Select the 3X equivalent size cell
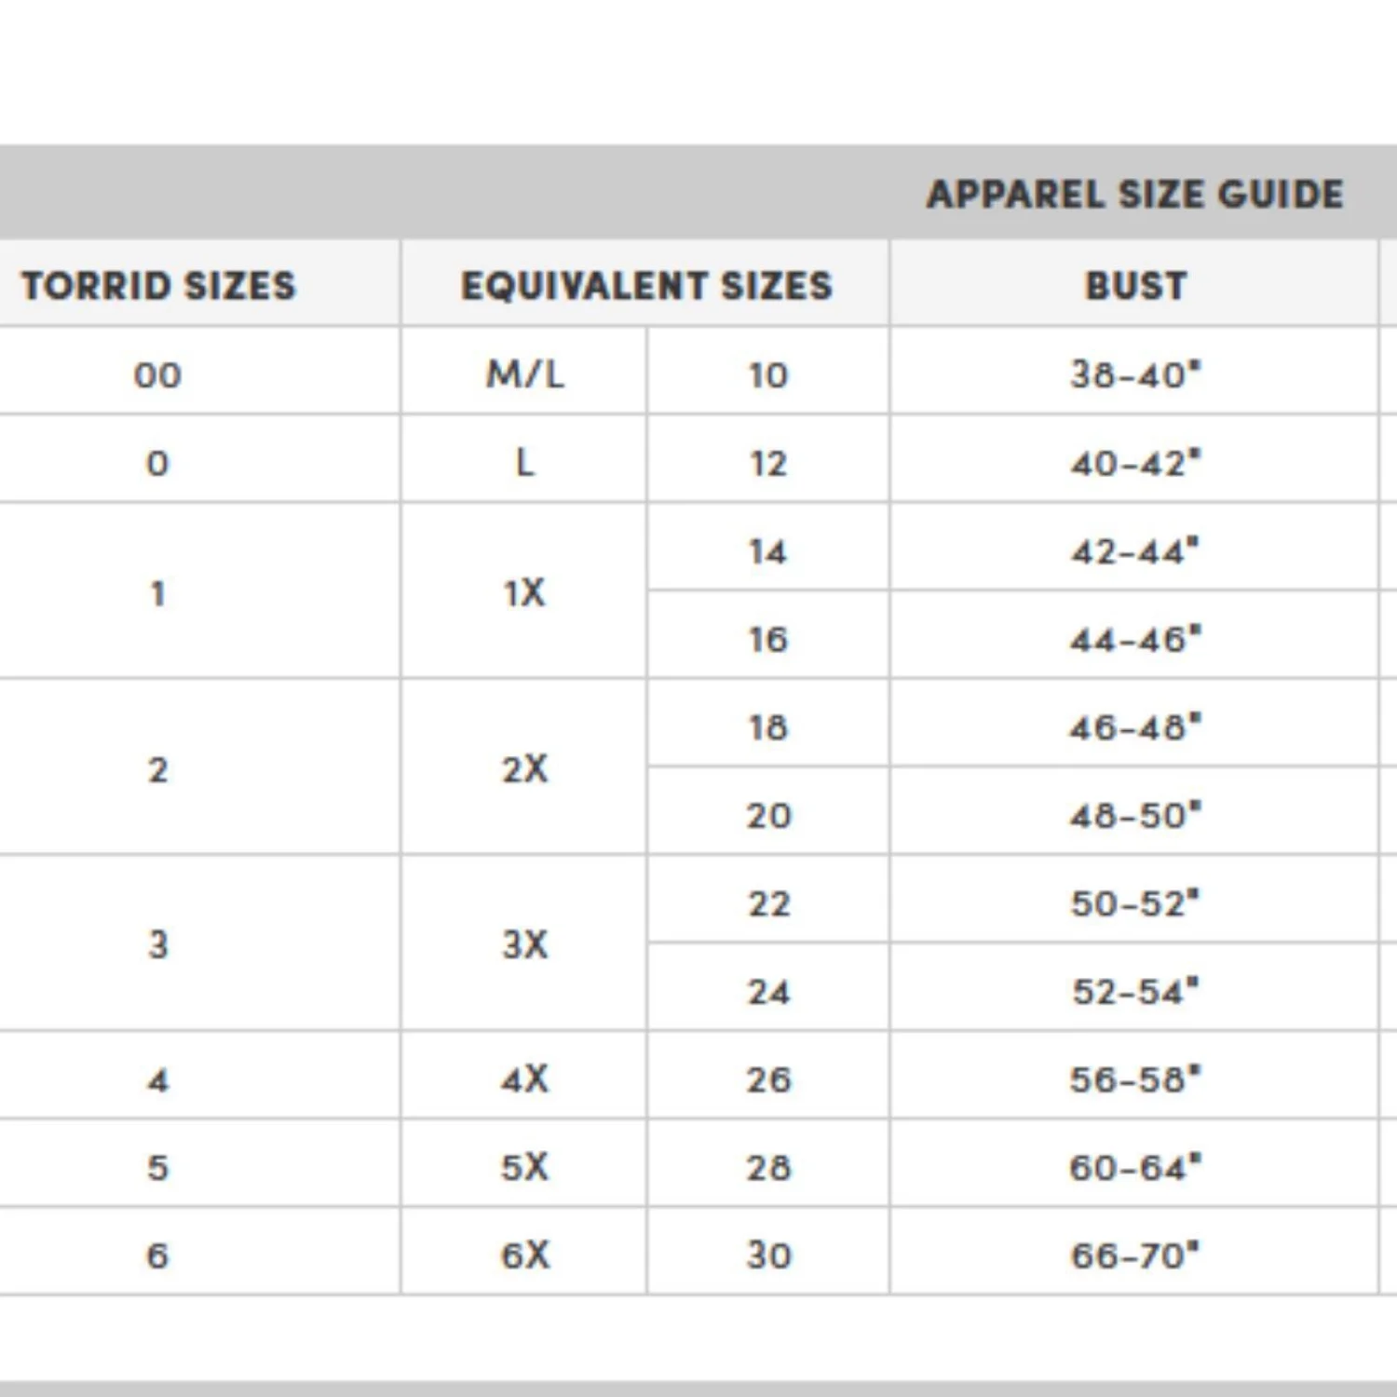The width and height of the screenshot is (1397, 1397). point(524,944)
